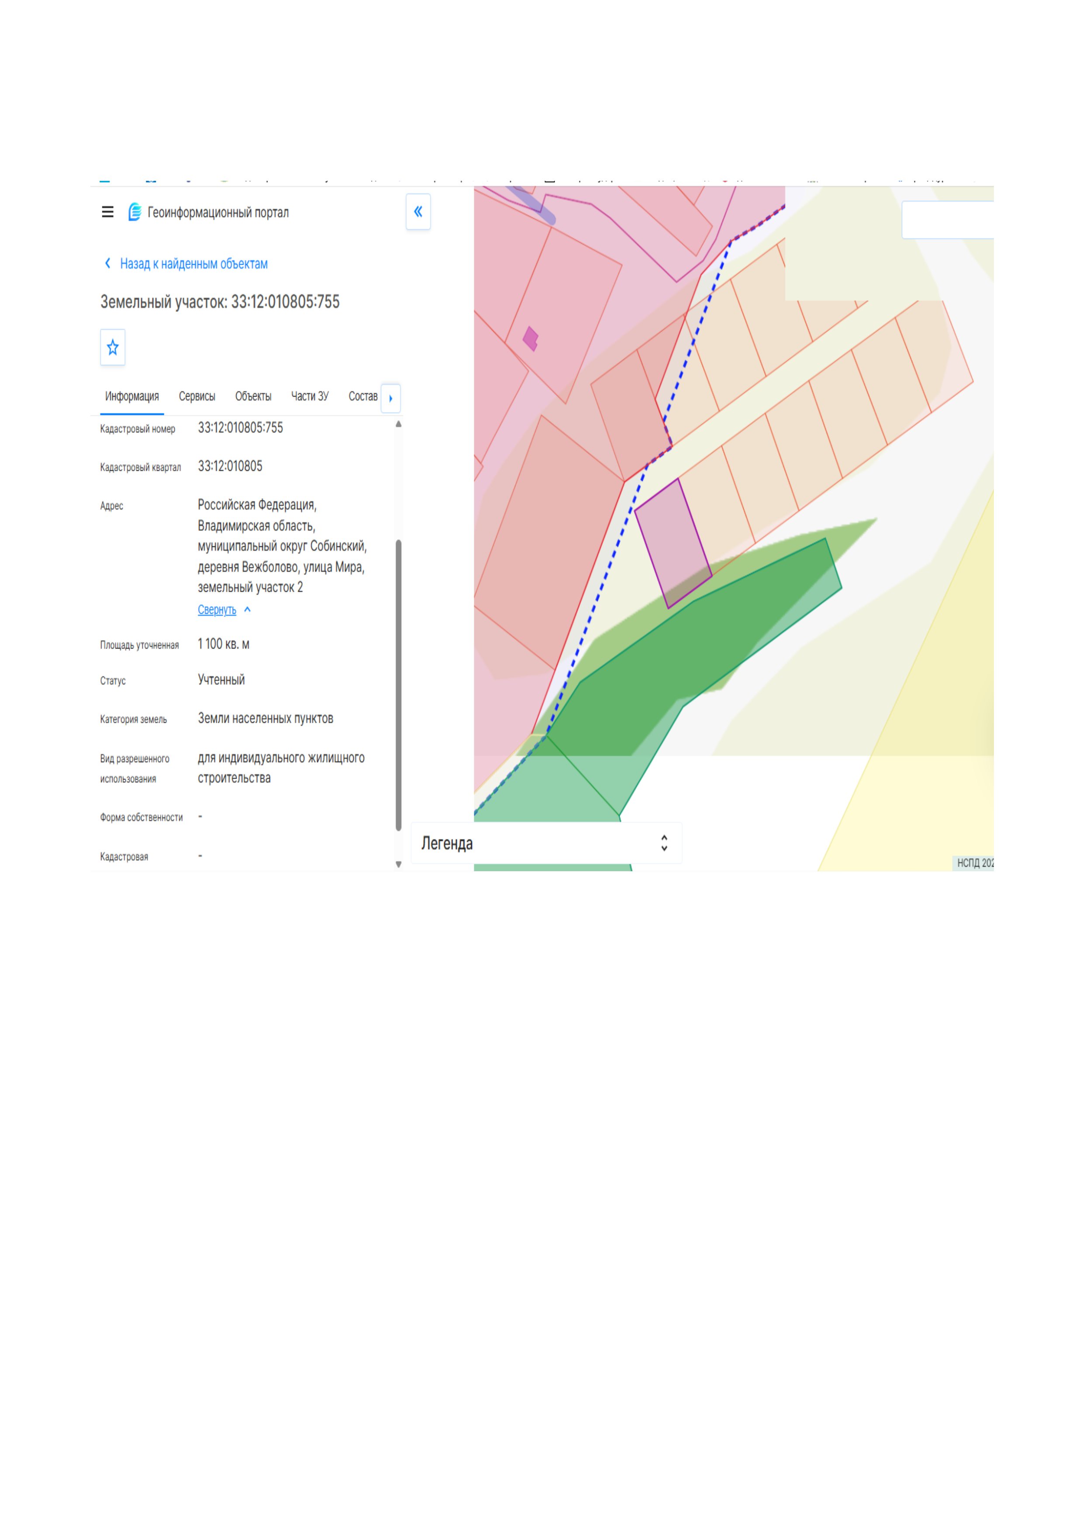The image size is (1083, 1532).
Task: Click the search field on the map
Action: tap(948, 220)
